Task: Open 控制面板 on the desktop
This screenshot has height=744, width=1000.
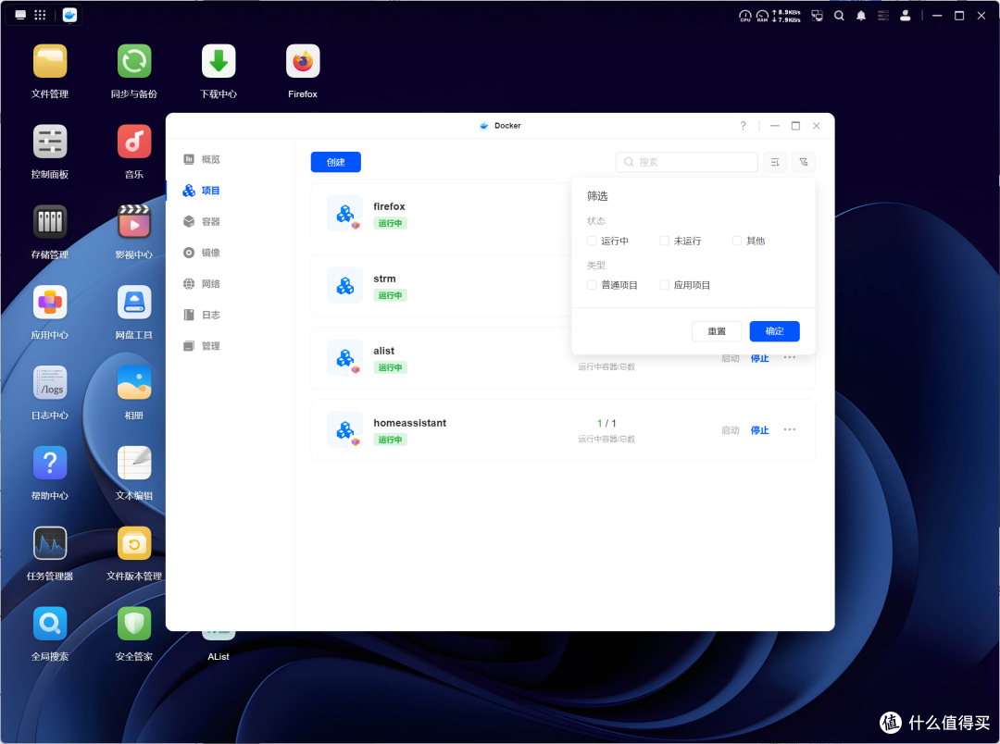Action: [50, 142]
